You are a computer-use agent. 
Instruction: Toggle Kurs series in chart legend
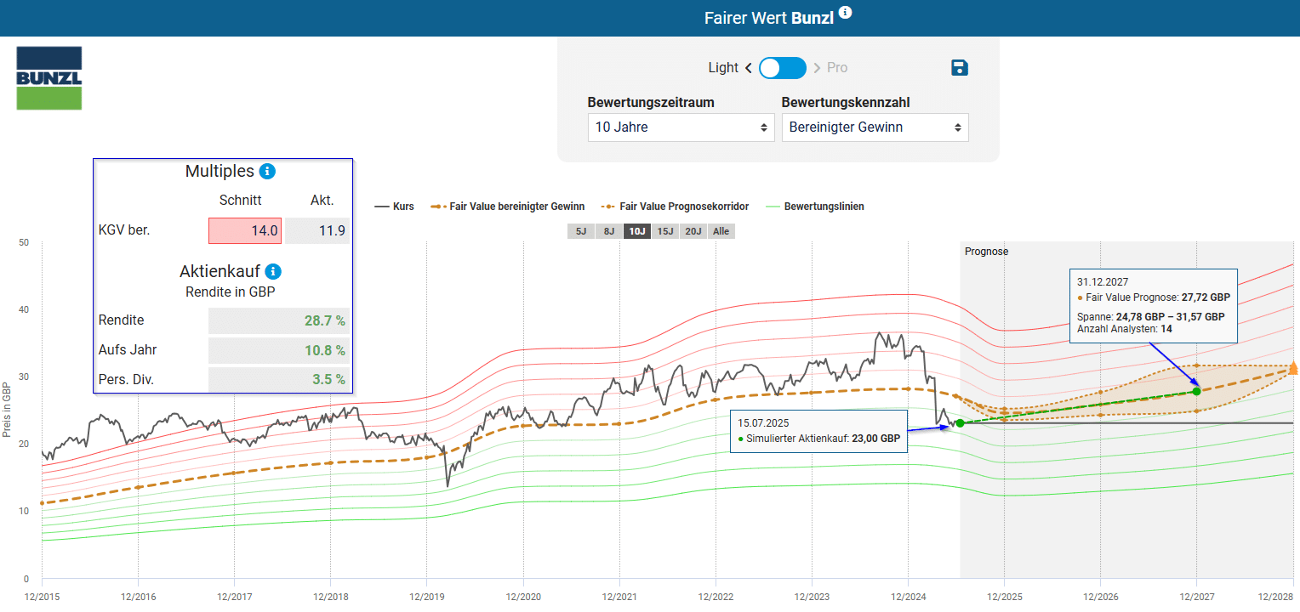[394, 207]
